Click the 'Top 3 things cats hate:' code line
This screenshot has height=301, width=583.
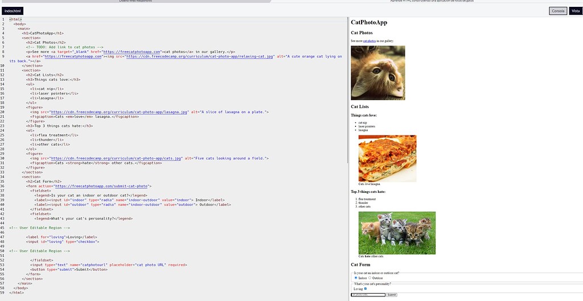59,126
